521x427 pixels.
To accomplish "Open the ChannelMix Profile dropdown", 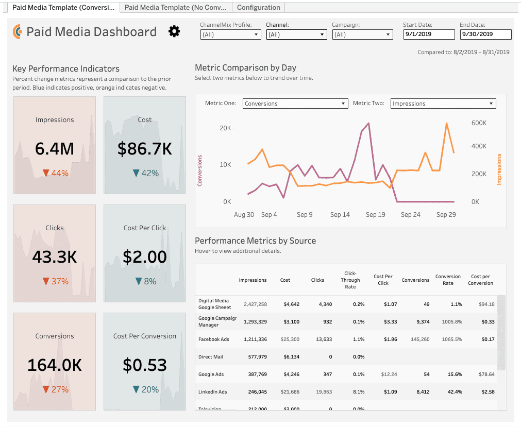I will click(x=230, y=35).
